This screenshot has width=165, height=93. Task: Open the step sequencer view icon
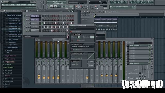tap(115, 2)
